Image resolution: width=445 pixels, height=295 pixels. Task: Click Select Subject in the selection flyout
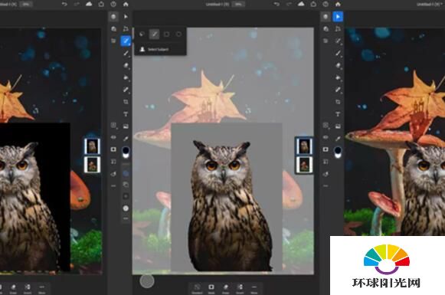coord(155,49)
